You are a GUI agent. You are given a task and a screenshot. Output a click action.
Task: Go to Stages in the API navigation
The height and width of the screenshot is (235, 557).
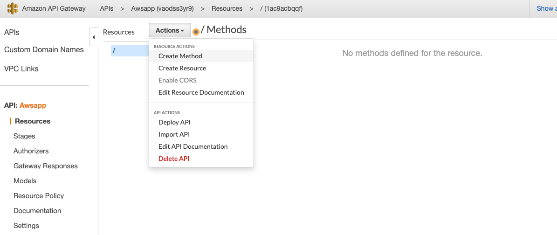click(24, 136)
